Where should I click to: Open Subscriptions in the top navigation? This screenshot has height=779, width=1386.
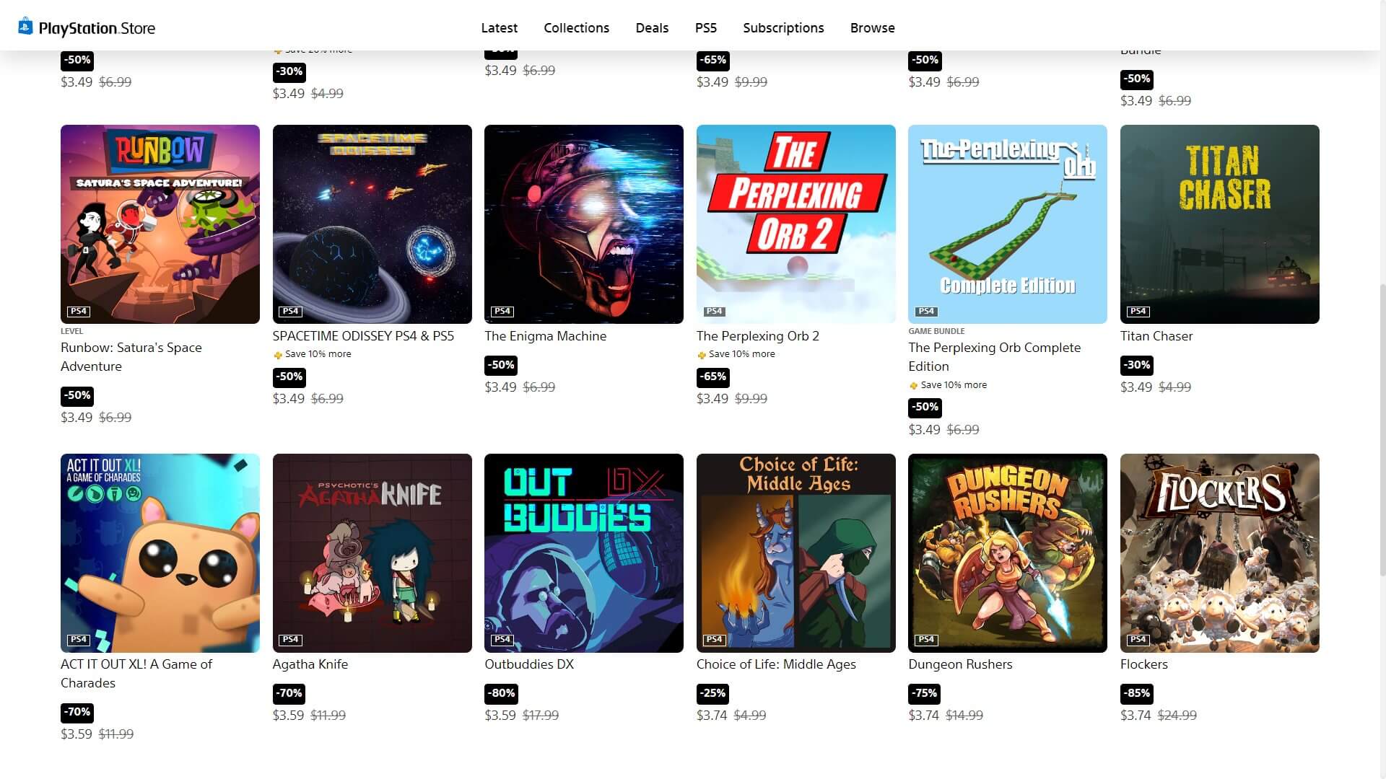(x=783, y=28)
